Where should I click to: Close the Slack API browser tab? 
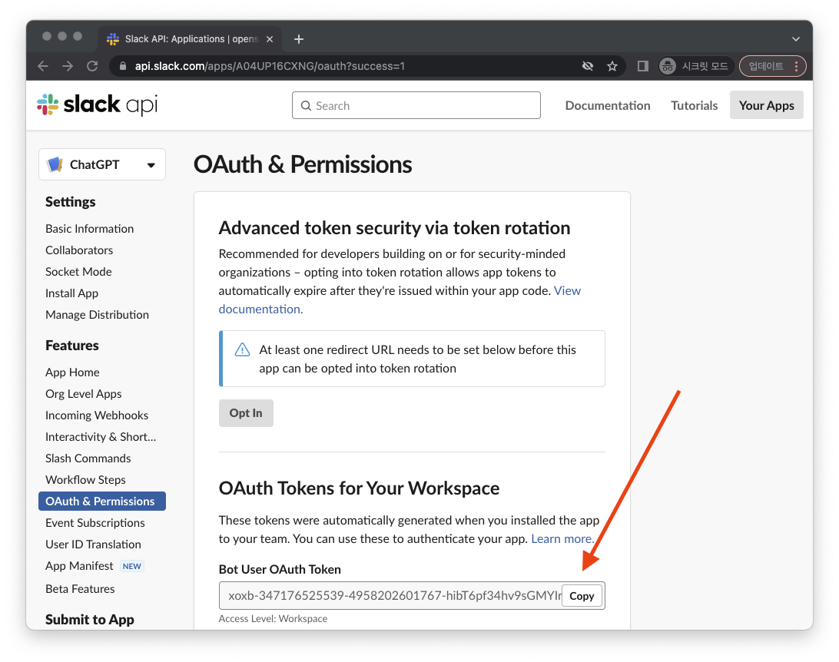pos(270,39)
